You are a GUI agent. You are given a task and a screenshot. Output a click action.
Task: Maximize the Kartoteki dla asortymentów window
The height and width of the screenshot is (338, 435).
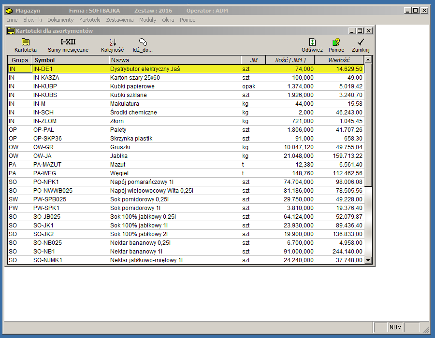(x=360, y=31)
